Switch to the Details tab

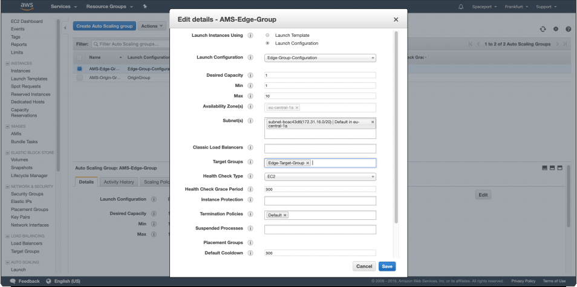pyautogui.click(x=86, y=182)
